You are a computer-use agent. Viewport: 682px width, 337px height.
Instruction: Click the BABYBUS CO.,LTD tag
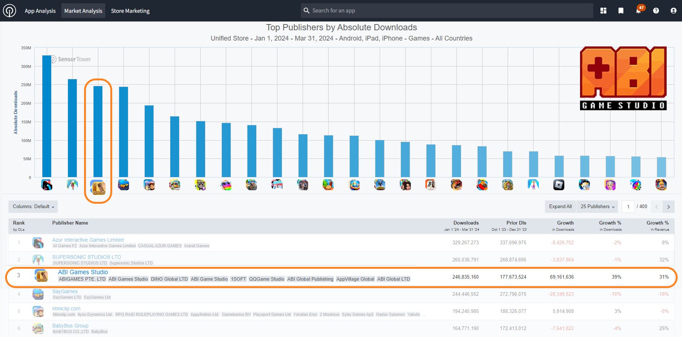click(x=71, y=332)
